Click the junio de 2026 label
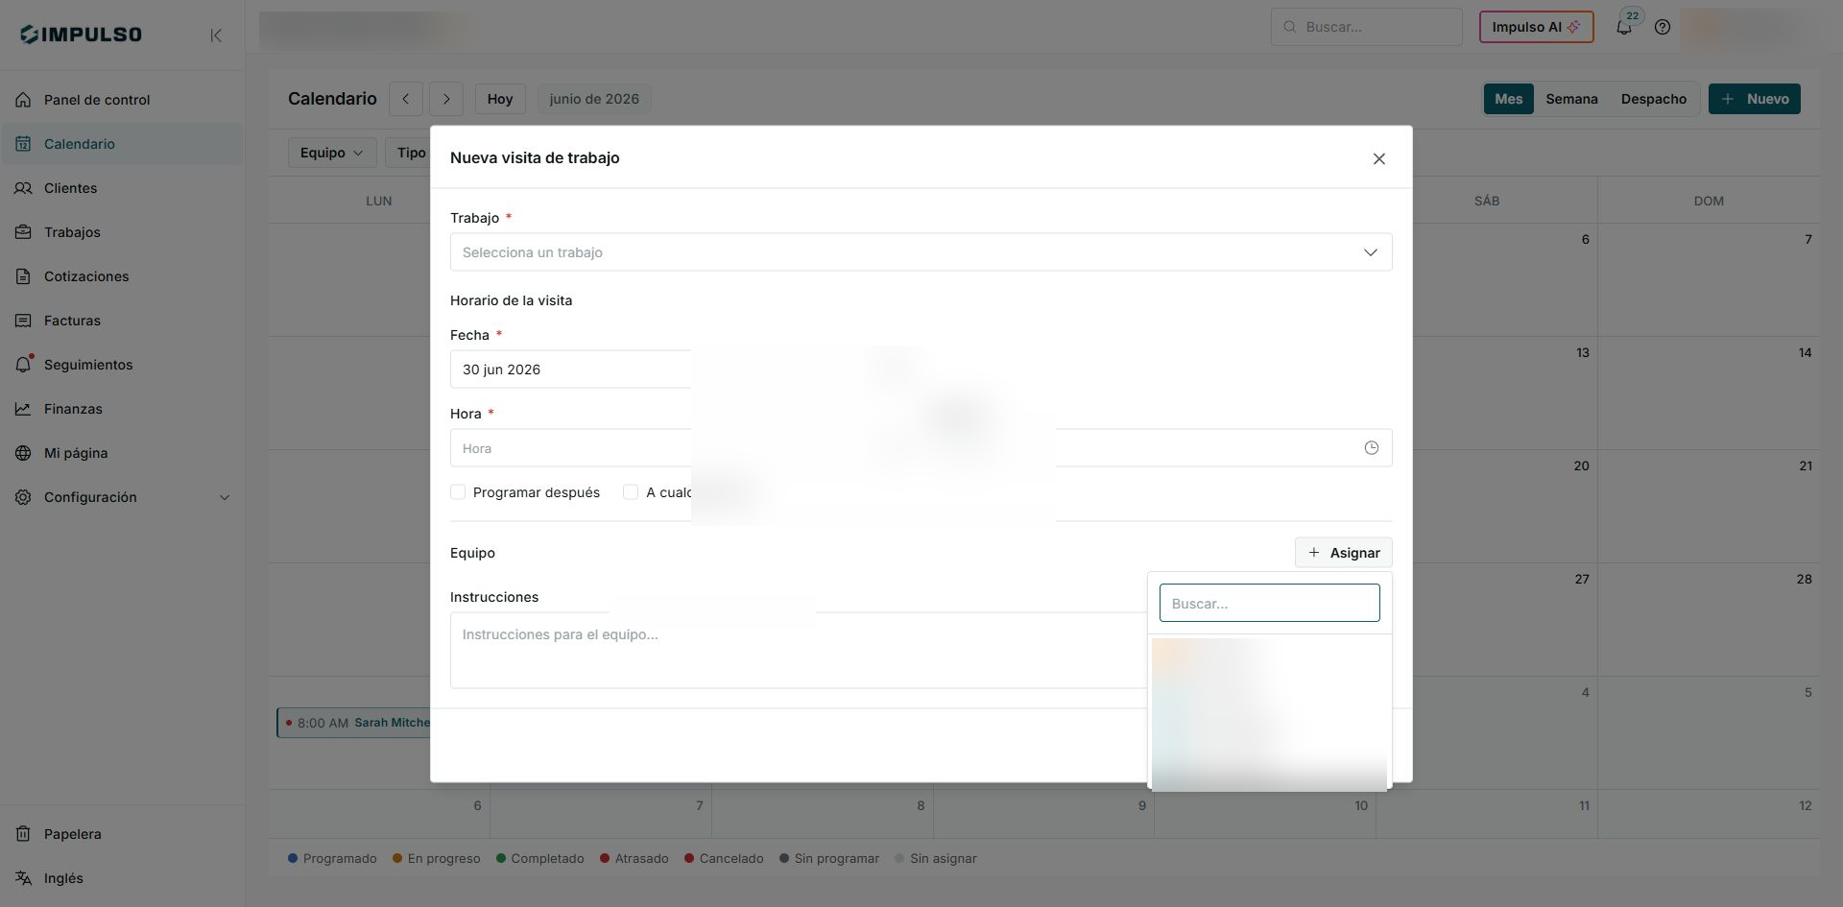 coord(594,99)
